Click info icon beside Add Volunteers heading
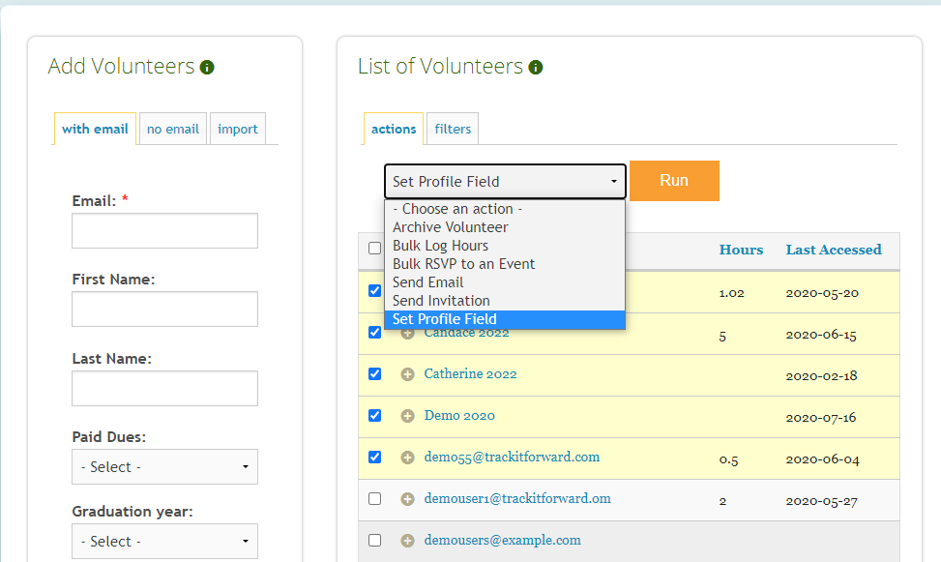The image size is (941, 562). (x=207, y=68)
